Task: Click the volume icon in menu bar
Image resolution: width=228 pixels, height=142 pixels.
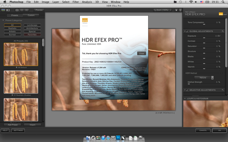Action: pos(196,2)
